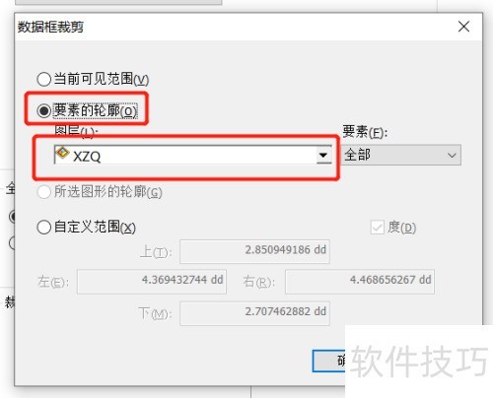The height and width of the screenshot is (398, 493).
Task: Close the 数据框裁剪 dialog
Action: [463, 27]
